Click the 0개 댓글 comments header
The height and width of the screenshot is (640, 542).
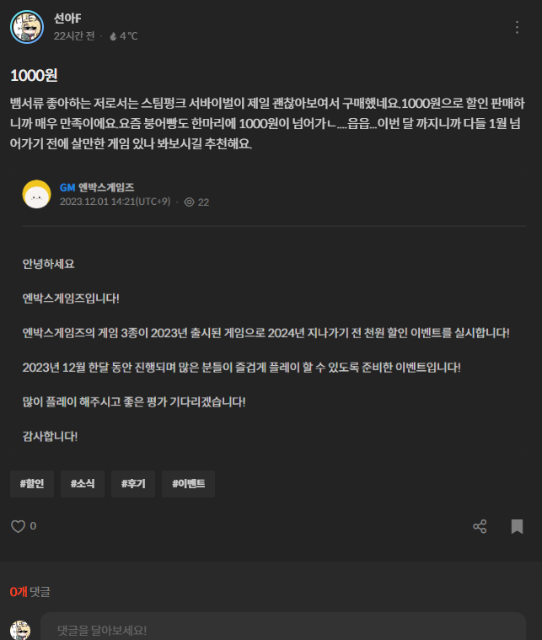pyautogui.click(x=30, y=591)
